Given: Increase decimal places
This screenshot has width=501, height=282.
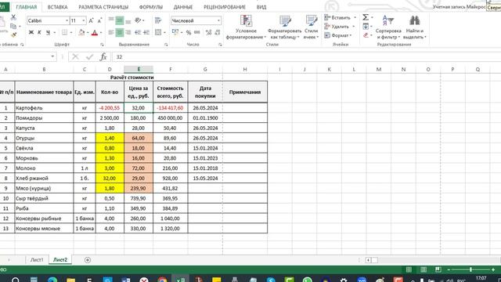Looking at the screenshot, I should click(209, 32).
